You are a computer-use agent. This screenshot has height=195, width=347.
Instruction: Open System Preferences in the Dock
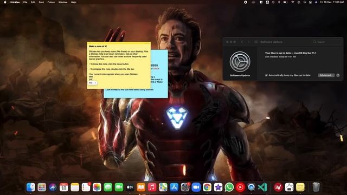coord(185,187)
